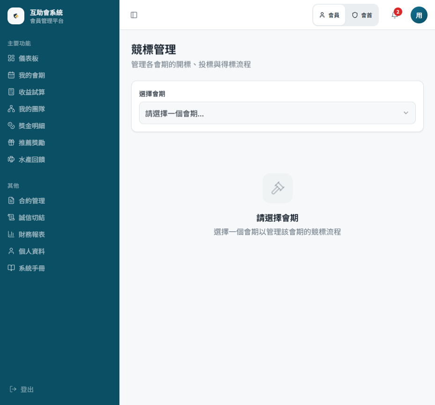Select 推薦獎勵 menu item

59,143
